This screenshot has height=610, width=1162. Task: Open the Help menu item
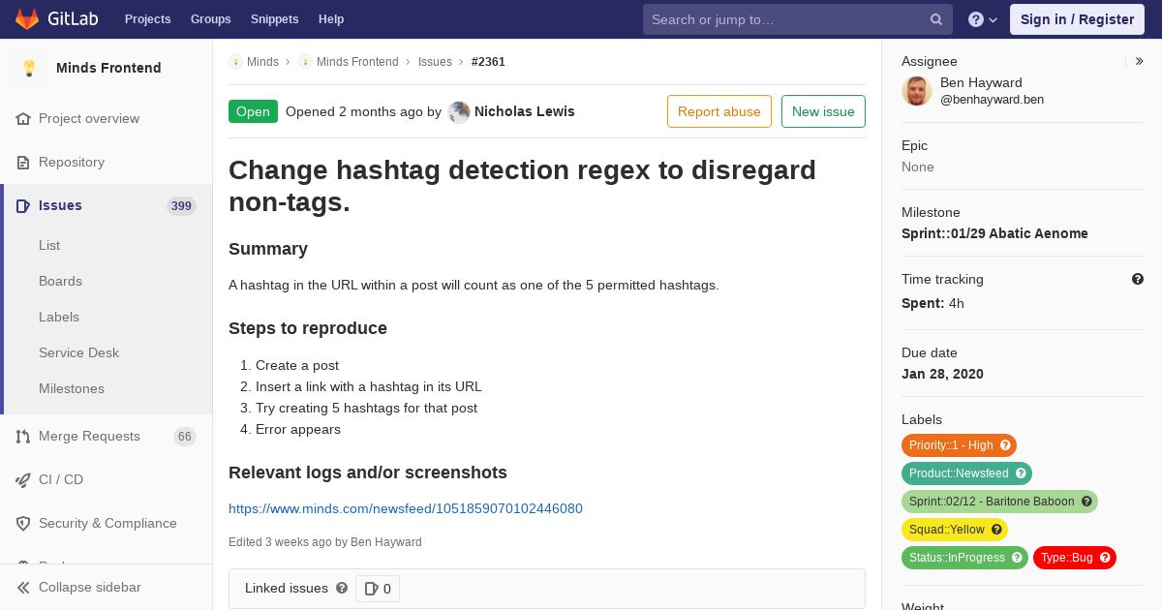tap(331, 19)
